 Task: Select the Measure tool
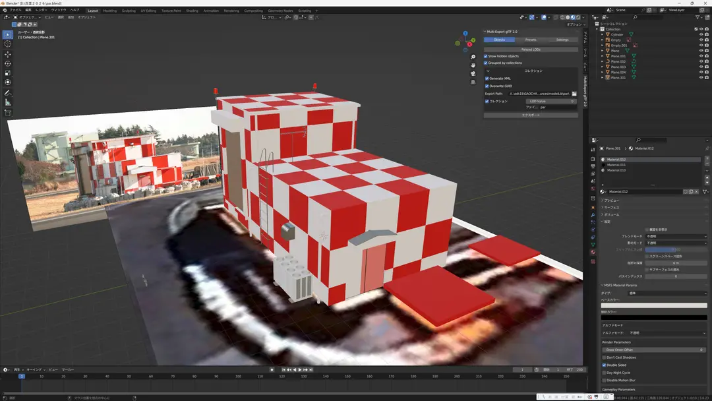tap(8, 102)
